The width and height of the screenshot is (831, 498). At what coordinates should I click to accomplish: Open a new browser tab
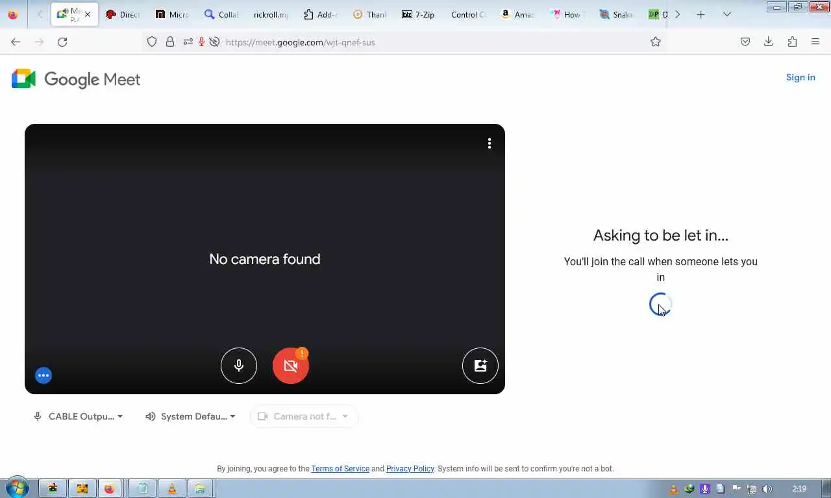click(701, 14)
